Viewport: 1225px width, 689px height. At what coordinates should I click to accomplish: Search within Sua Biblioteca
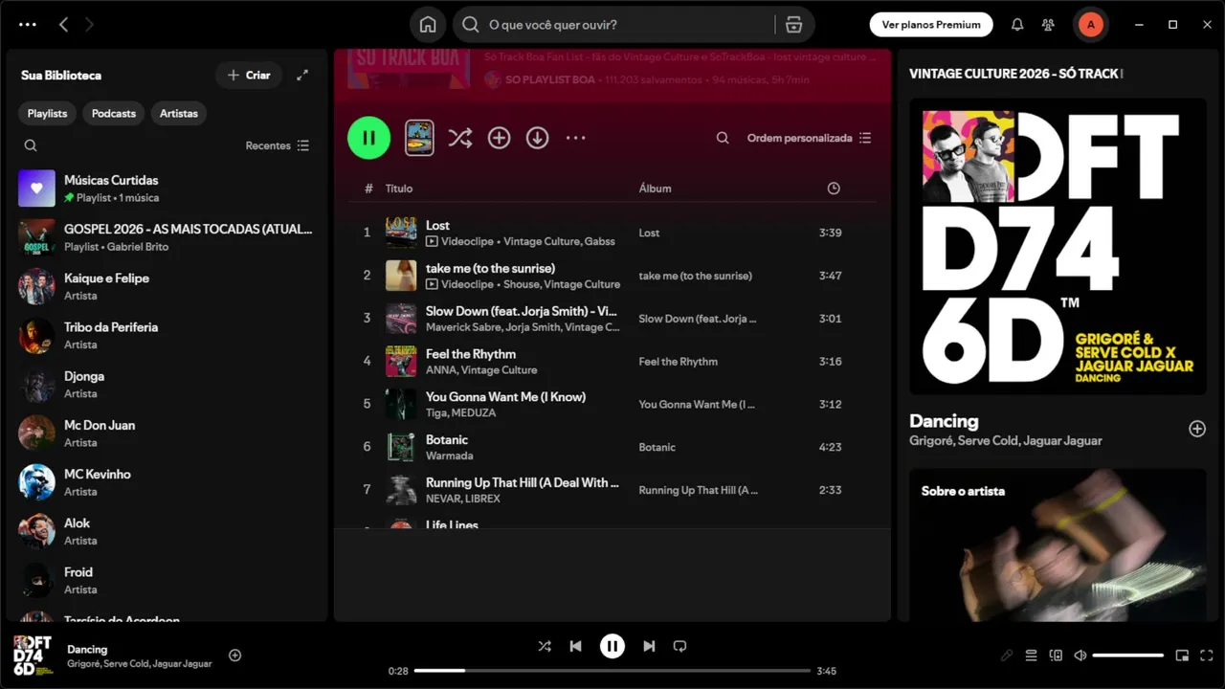point(31,145)
